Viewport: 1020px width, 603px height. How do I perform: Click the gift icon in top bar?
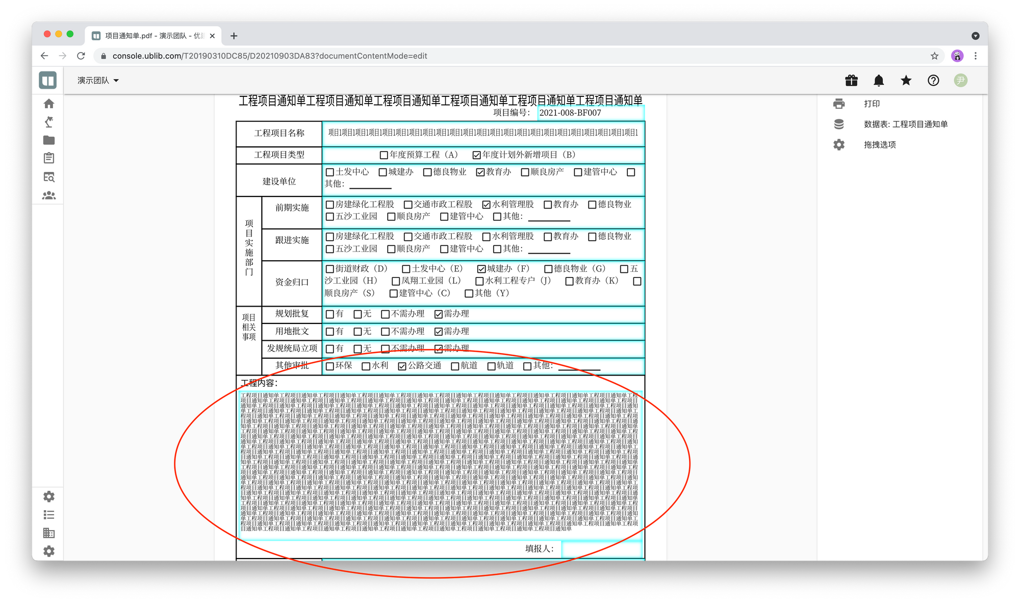tap(851, 81)
